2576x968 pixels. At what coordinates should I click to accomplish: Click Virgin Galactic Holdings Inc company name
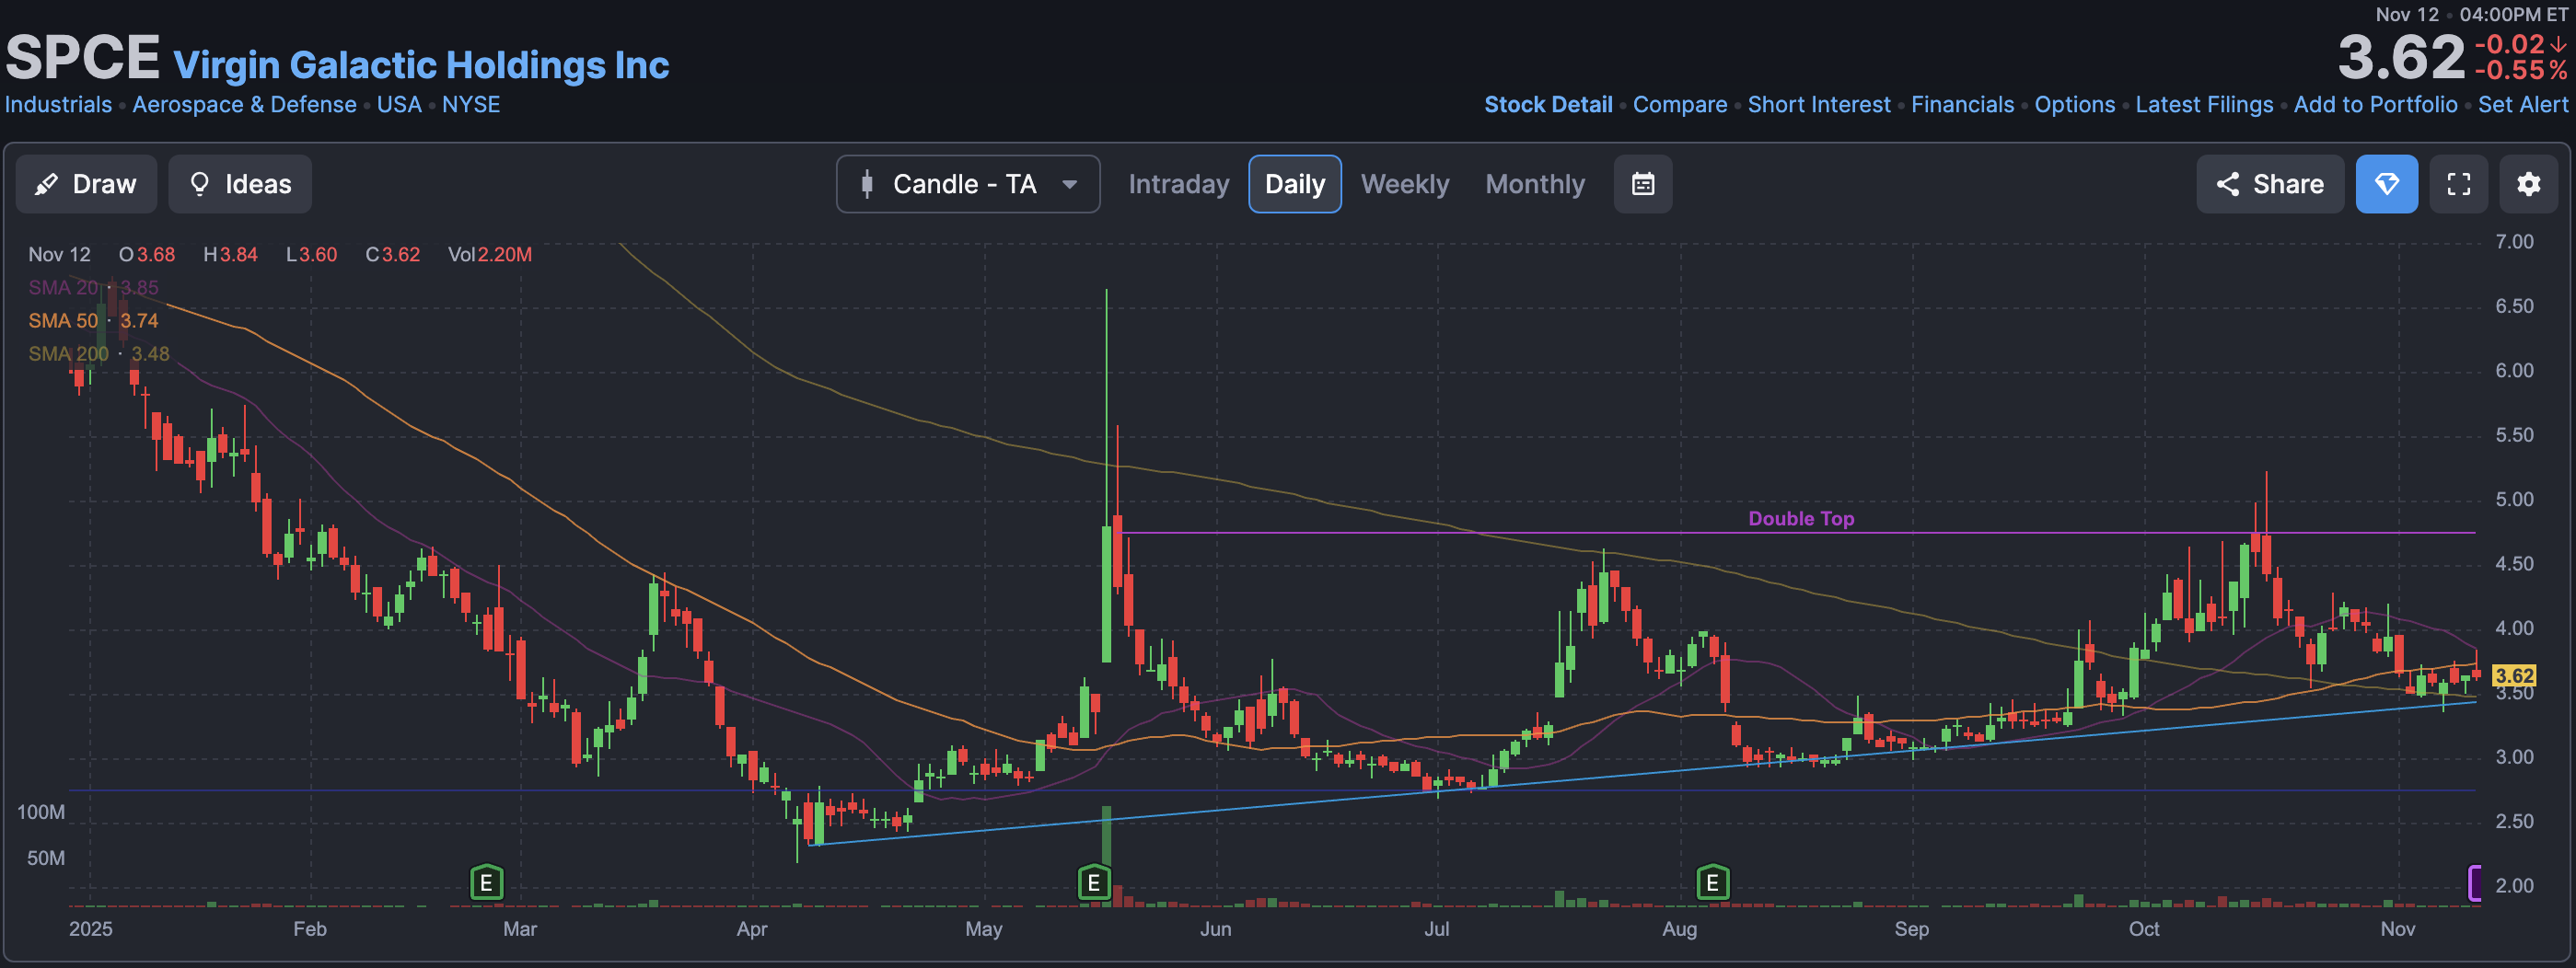421,65
